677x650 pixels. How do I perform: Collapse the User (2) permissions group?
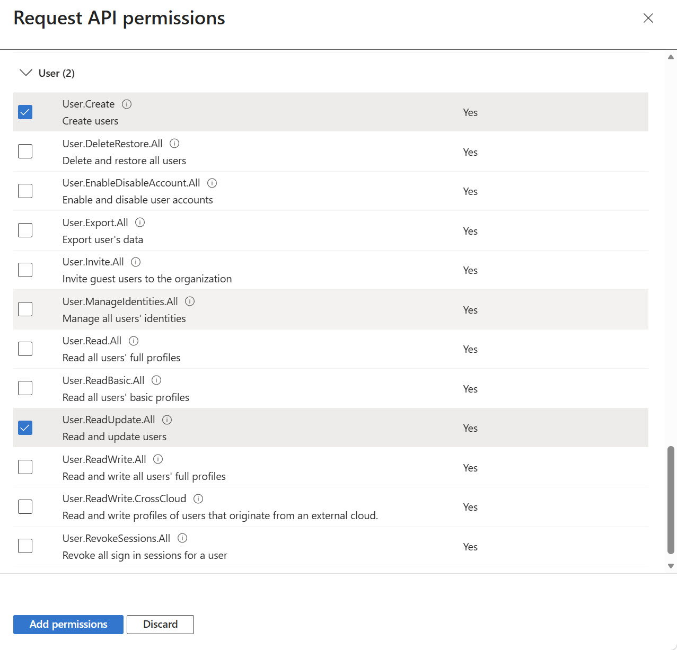tap(25, 73)
